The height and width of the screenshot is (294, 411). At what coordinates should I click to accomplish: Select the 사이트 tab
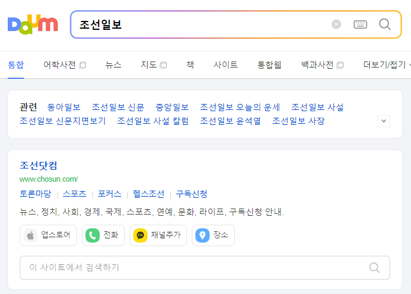tap(225, 65)
